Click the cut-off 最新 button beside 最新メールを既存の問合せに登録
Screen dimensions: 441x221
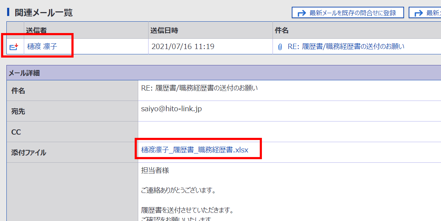tap(425, 13)
